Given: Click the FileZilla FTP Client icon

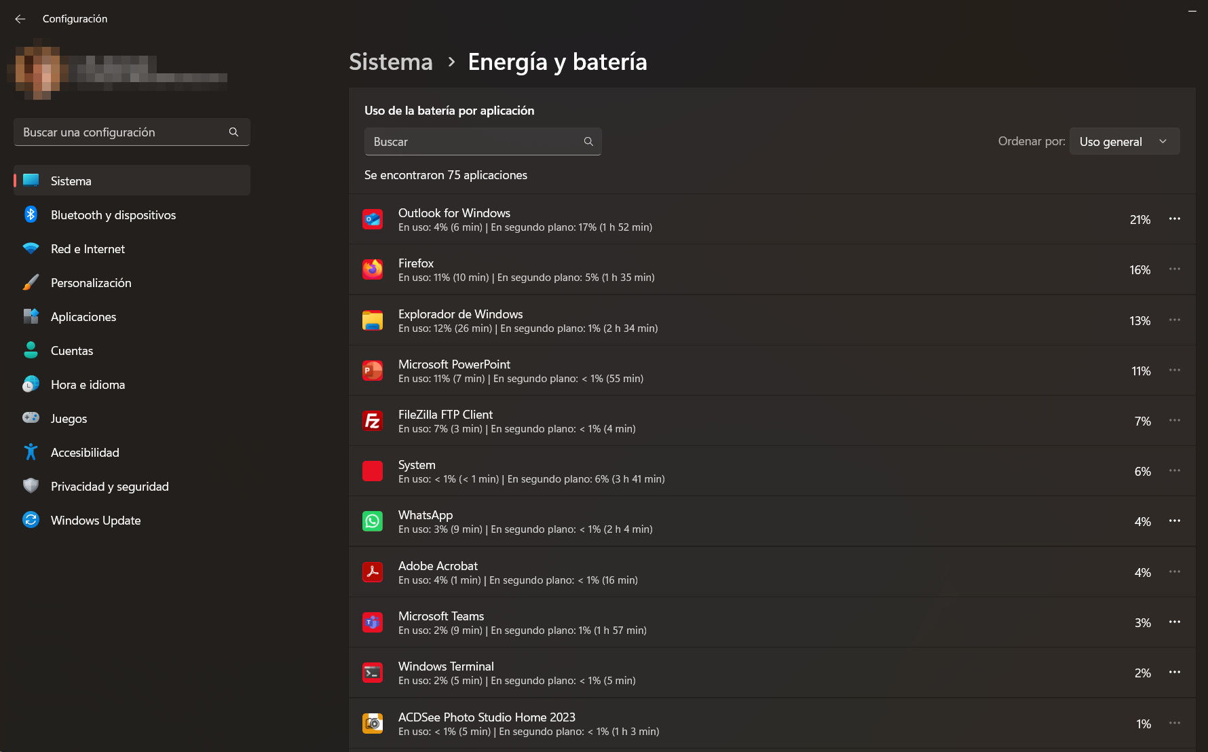Looking at the screenshot, I should click(373, 421).
